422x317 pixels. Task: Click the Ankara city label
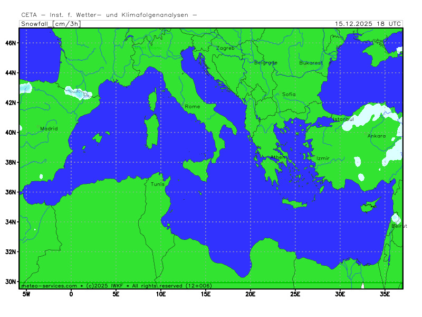pos(377,136)
